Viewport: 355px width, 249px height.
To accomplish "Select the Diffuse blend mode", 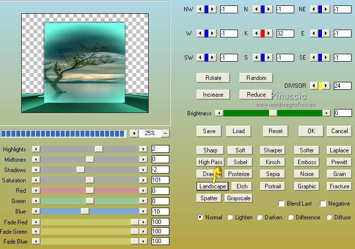I will 329,217.
